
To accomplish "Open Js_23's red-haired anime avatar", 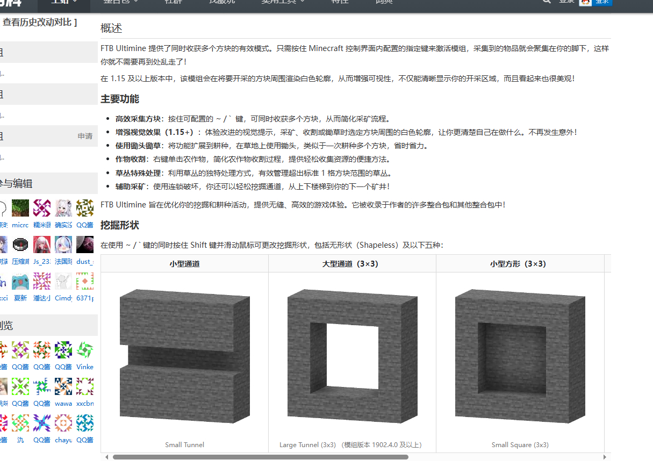I will tap(42, 245).
